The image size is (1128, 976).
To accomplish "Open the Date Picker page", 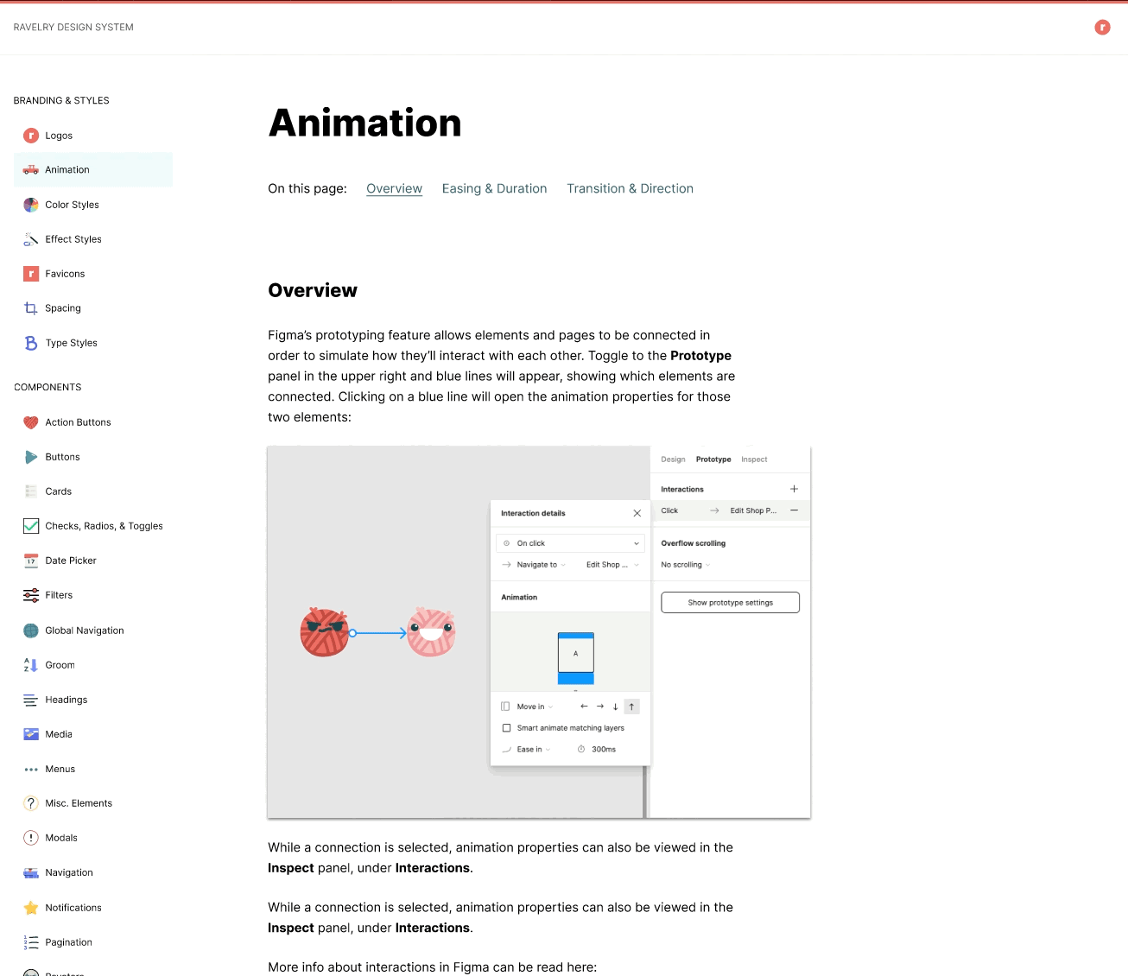I will coord(71,561).
